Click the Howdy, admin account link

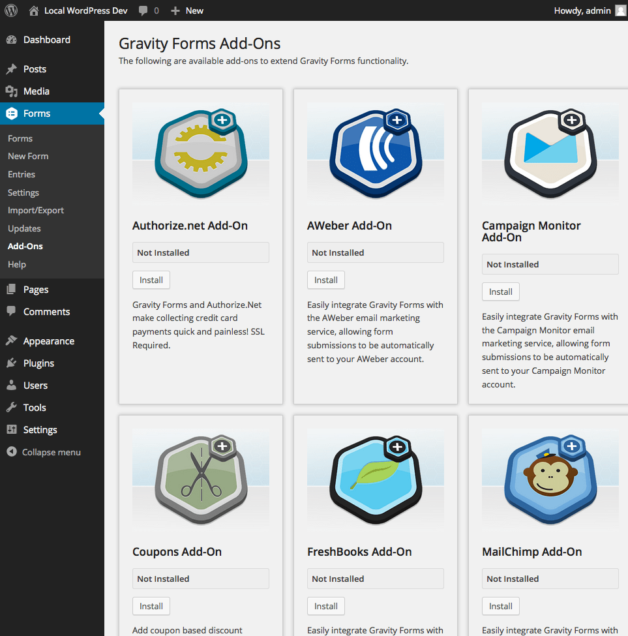[x=582, y=10]
